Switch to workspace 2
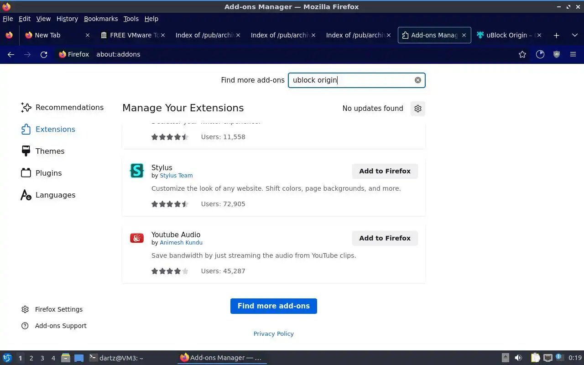584x365 pixels. coord(31,358)
